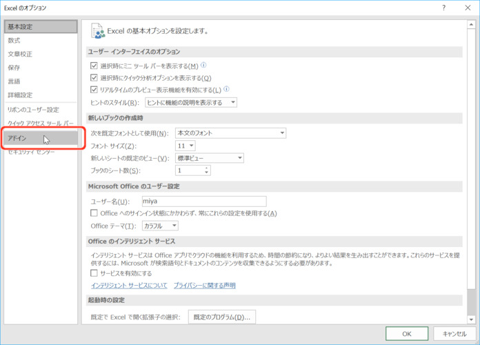Open the 言語 options category
The width and height of the screenshot is (480, 345).
tap(41, 81)
